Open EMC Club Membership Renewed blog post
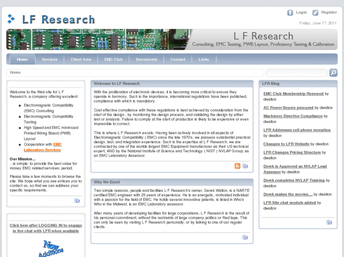This screenshot has height=257, width=344. click(x=293, y=94)
